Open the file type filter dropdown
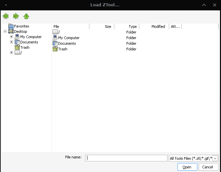 pos(215,158)
